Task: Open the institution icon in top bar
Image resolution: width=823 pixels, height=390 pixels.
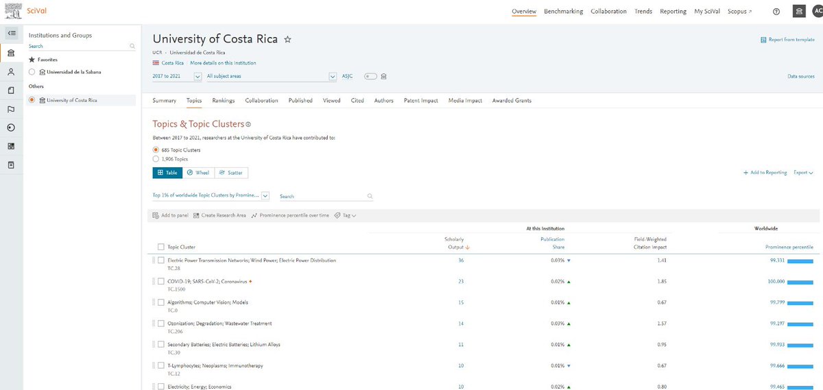Action: coord(799,12)
